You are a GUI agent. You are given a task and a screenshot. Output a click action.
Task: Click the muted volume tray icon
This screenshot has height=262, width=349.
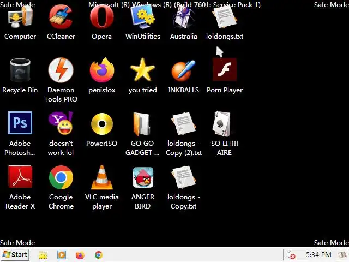click(291, 255)
